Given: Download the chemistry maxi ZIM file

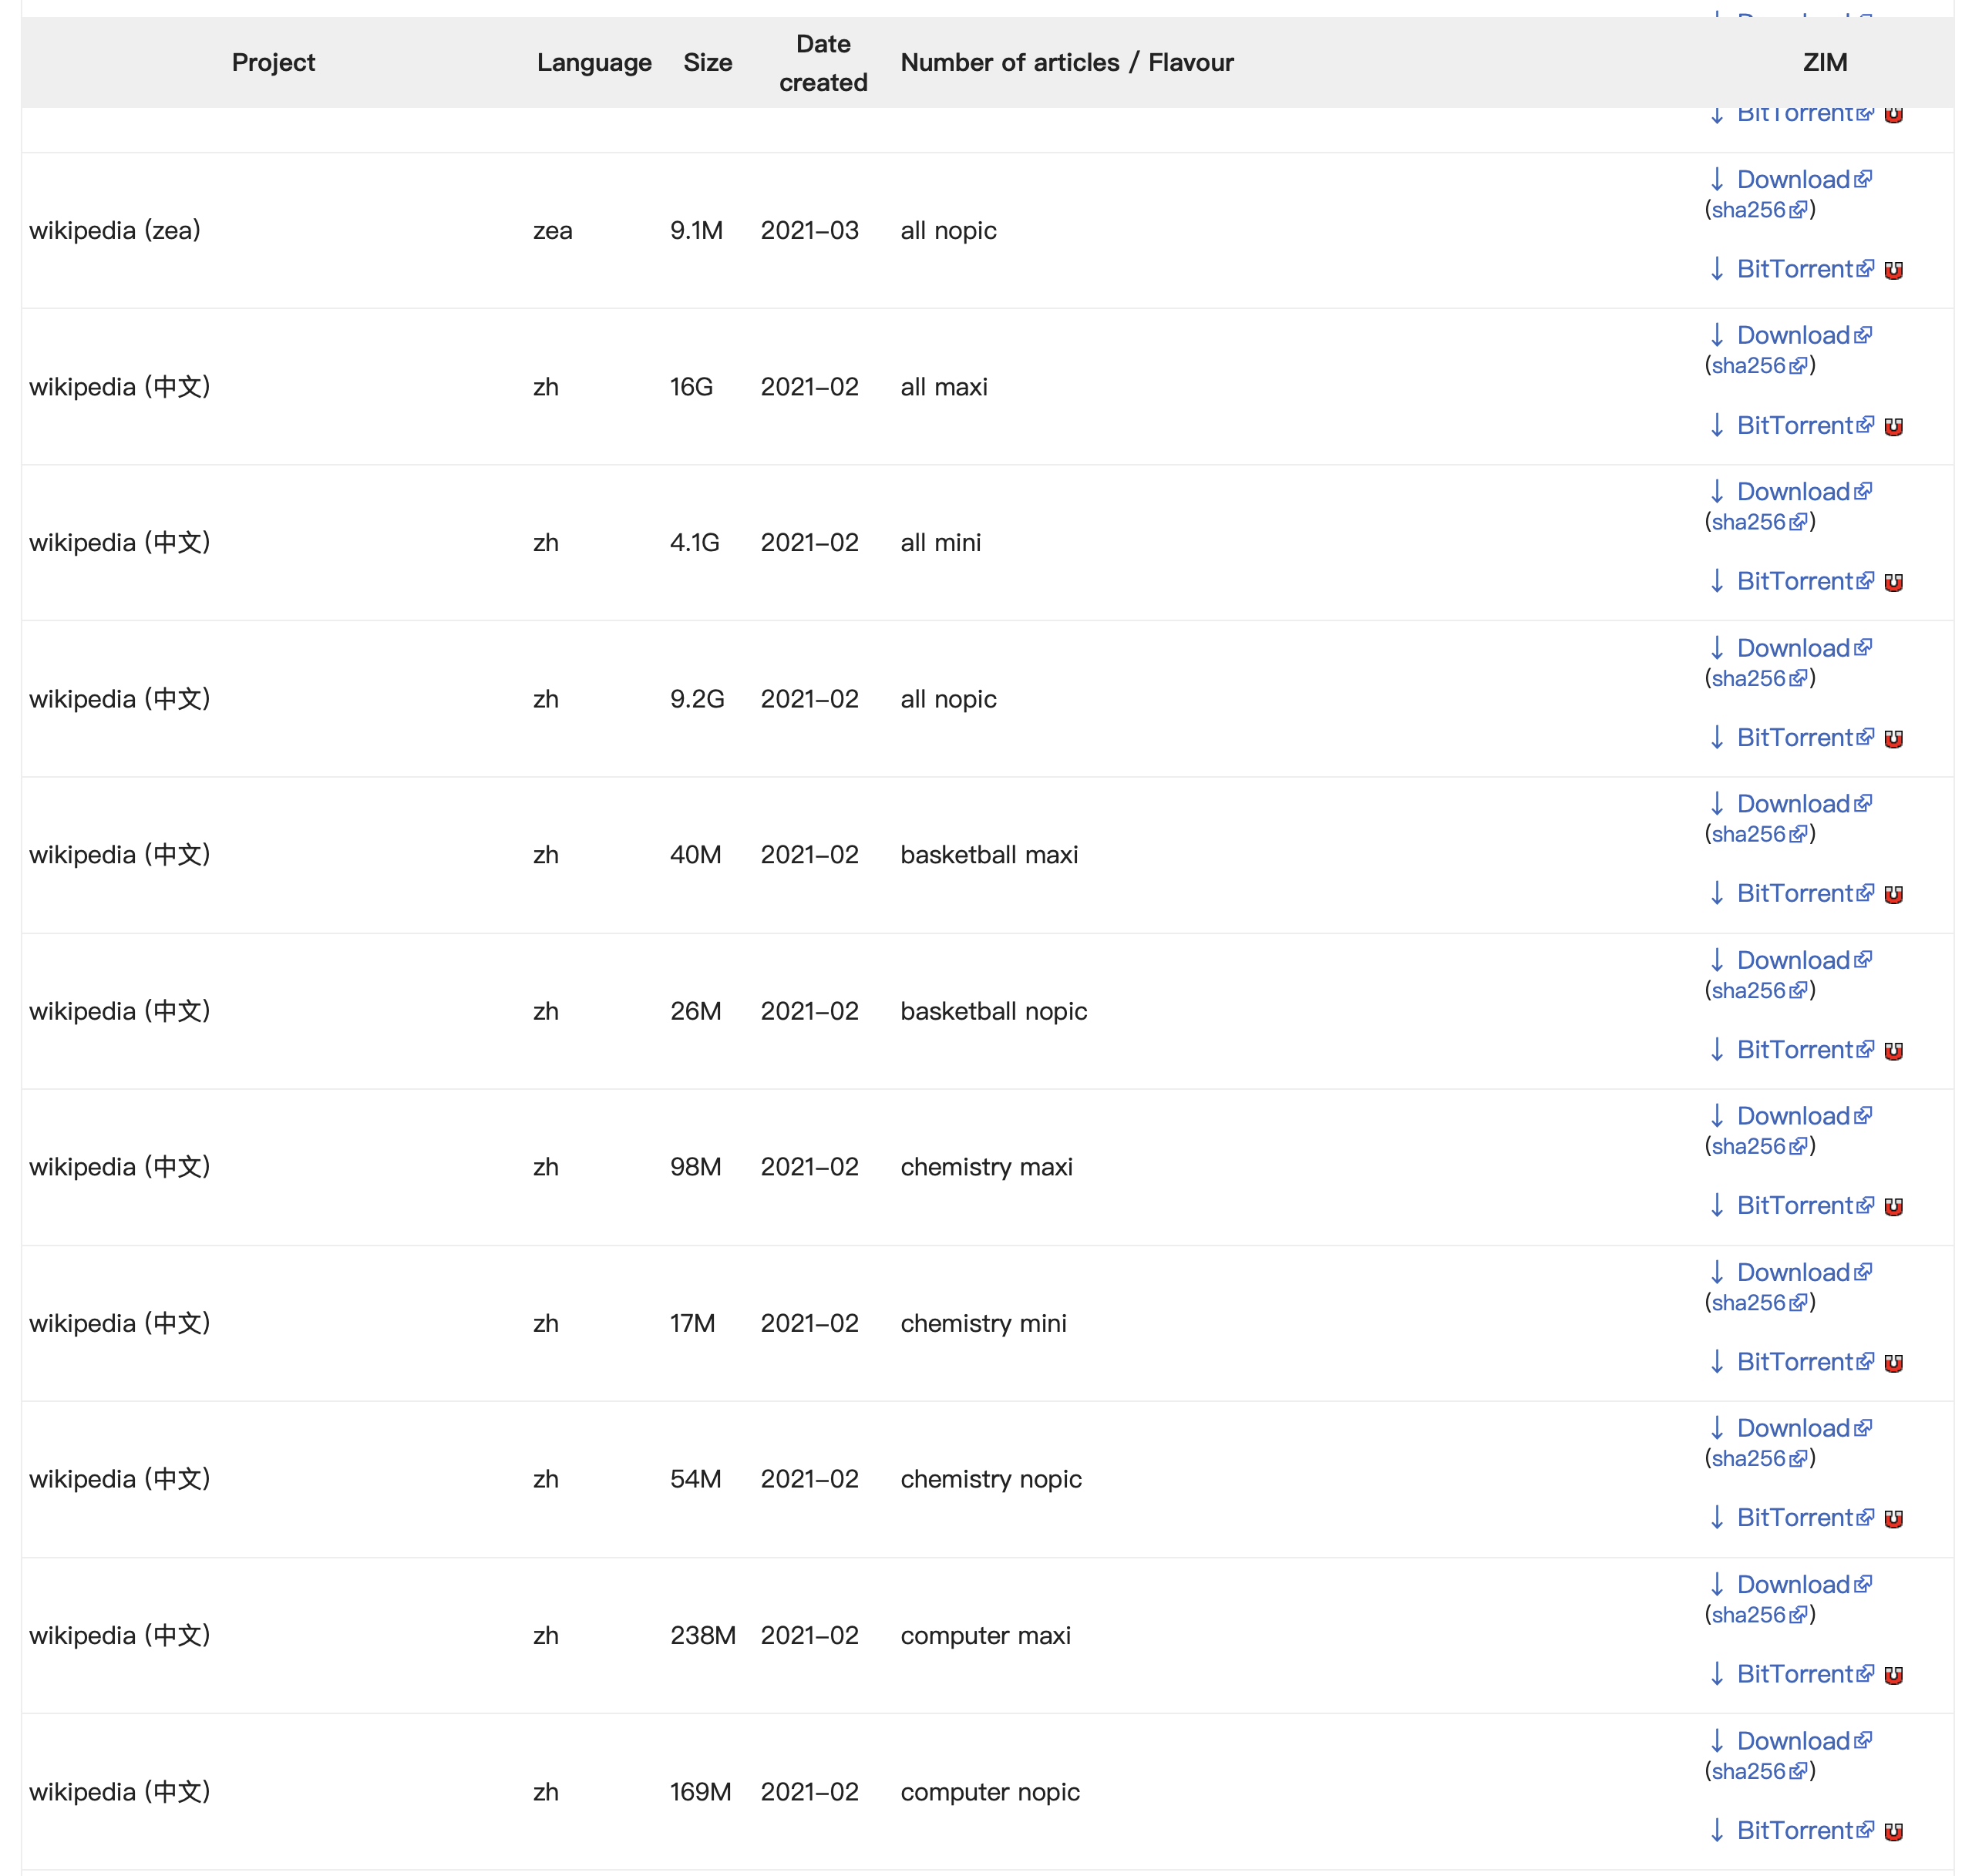Looking at the screenshot, I should point(1792,1116).
